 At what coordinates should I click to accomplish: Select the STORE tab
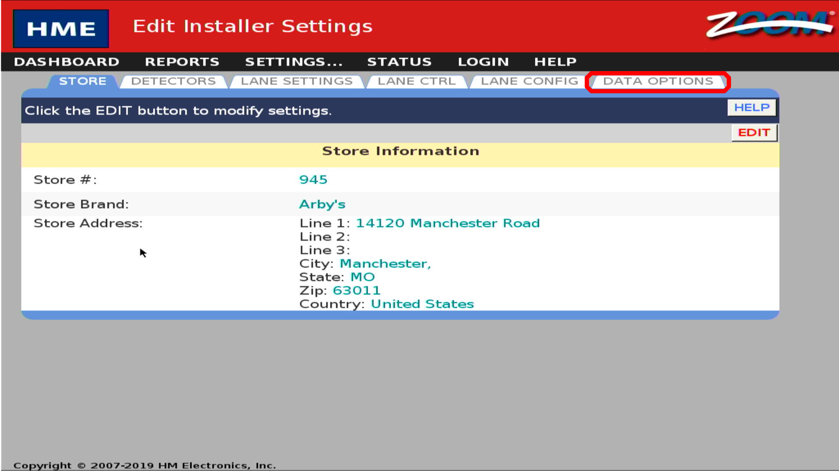(x=83, y=82)
